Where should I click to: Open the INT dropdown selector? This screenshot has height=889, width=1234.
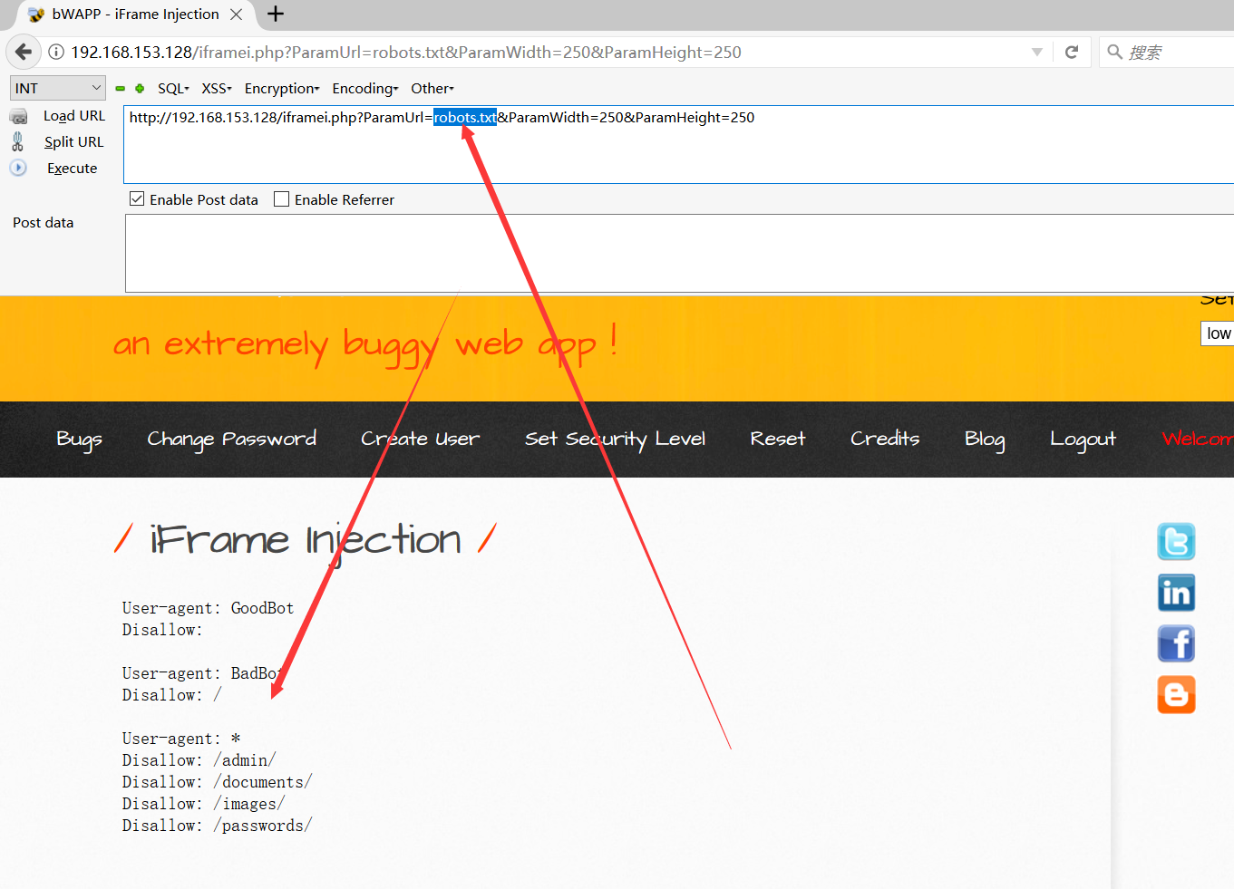point(58,88)
